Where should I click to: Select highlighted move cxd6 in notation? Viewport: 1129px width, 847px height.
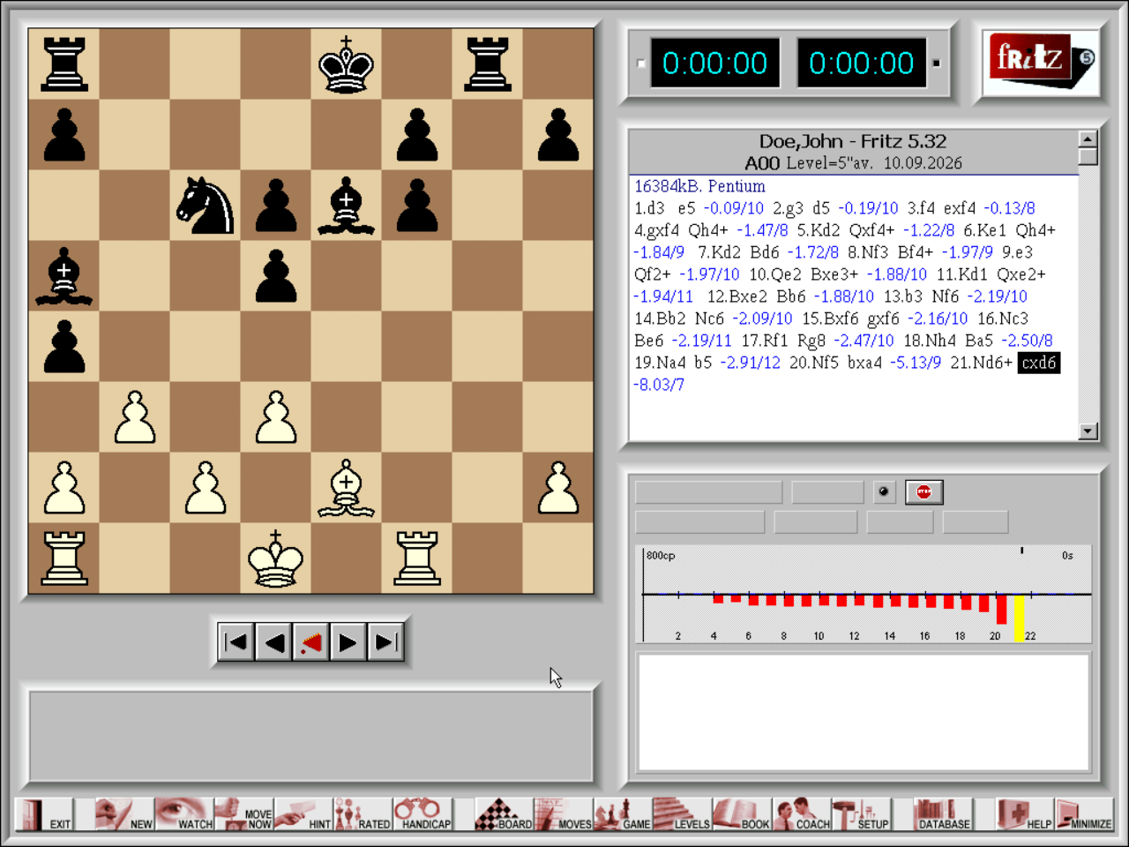pos(1038,363)
